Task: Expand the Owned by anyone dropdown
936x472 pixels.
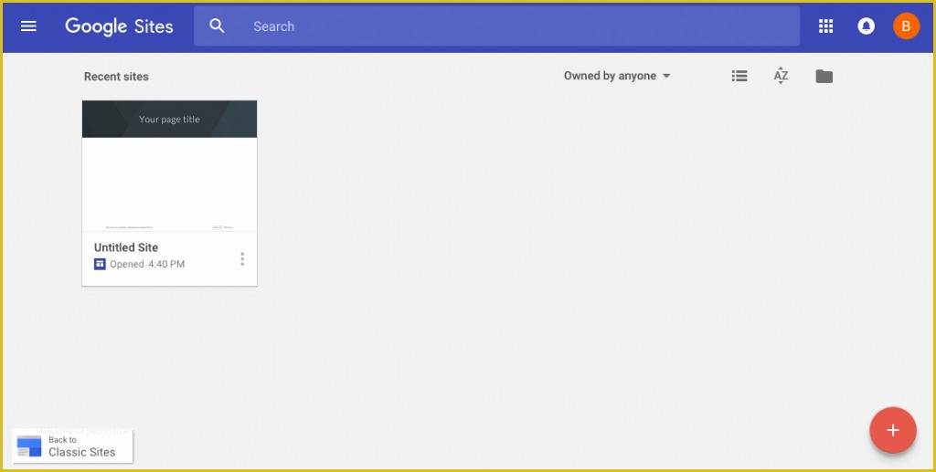Action: click(x=617, y=76)
